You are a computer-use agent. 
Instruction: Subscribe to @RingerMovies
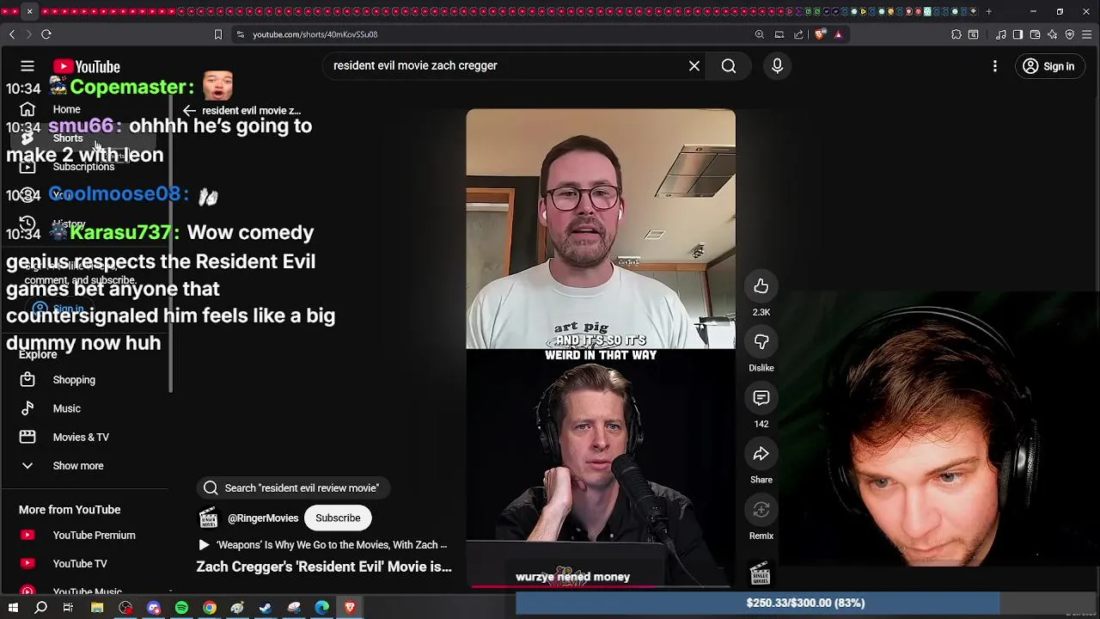338,518
